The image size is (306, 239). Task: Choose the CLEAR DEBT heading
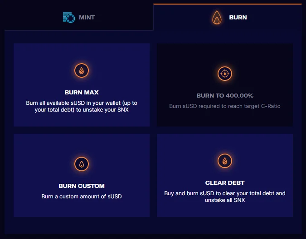pos(225,183)
